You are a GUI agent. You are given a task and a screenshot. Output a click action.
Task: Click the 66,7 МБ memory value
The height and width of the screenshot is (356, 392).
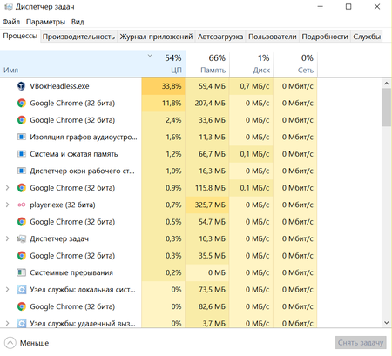(212, 154)
